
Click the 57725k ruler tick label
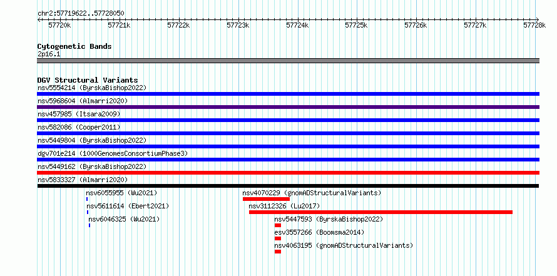click(357, 25)
